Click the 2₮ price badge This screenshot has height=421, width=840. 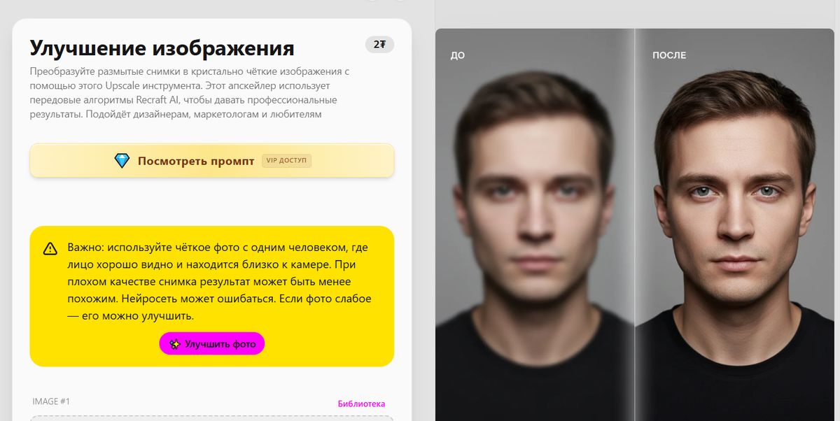click(379, 45)
